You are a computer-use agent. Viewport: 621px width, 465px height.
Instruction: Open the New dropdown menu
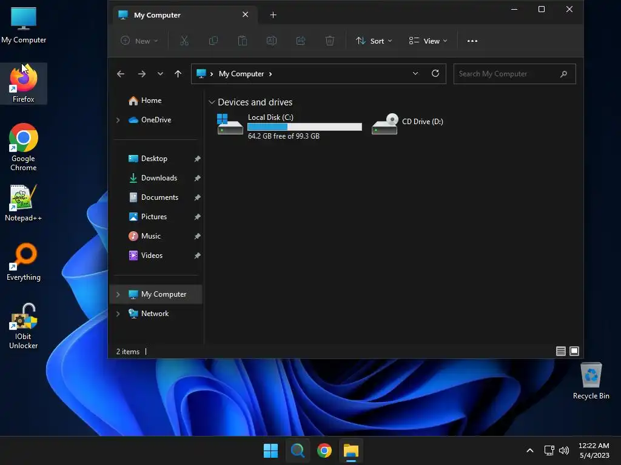(x=139, y=41)
